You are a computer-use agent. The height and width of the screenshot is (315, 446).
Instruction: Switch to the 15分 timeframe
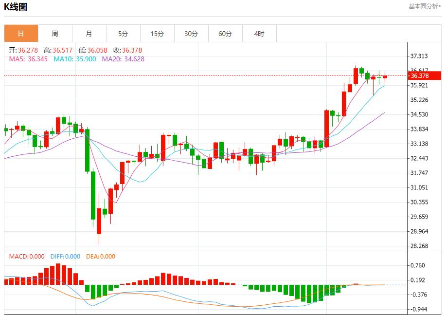[157, 34]
